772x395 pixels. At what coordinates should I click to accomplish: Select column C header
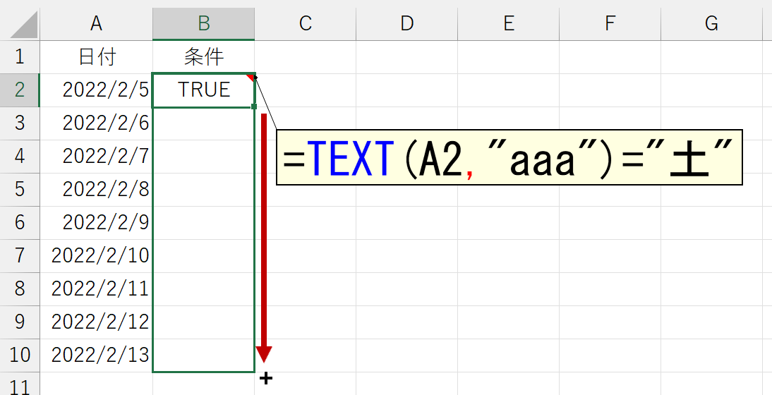pyautogui.click(x=306, y=23)
